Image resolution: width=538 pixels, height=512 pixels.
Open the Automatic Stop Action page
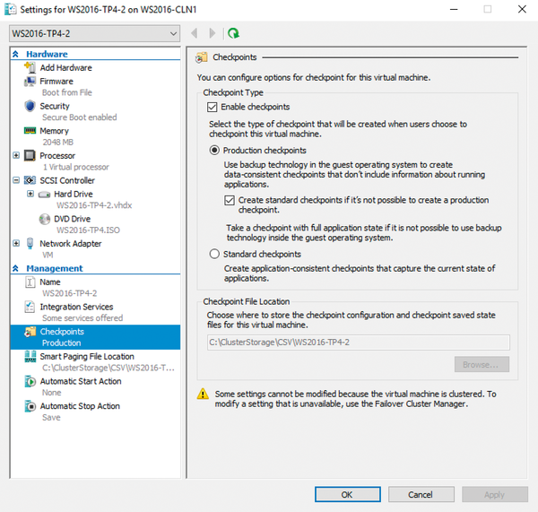pyautogui.click(x=80, y=406)
